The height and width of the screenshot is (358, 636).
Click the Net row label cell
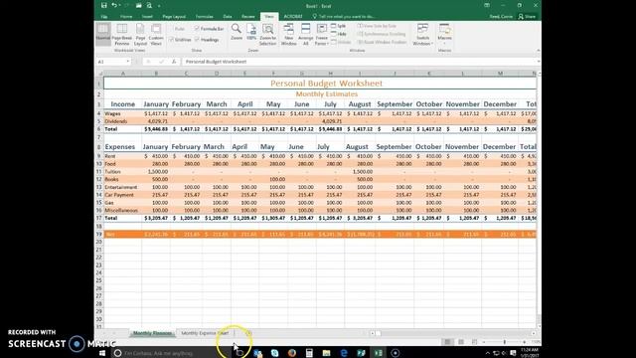122,235
